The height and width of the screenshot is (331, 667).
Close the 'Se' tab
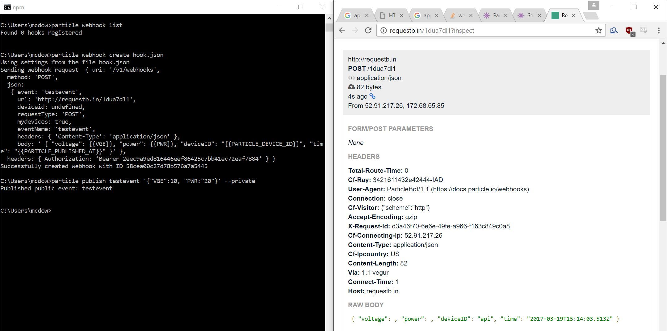tap(539, 15)
